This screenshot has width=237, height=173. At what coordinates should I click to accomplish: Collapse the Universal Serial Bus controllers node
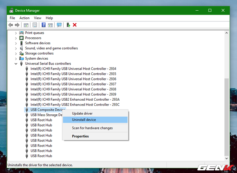click(x=16, y=64)
